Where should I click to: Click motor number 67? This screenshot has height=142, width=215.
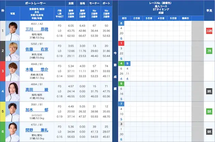point(94,26)
